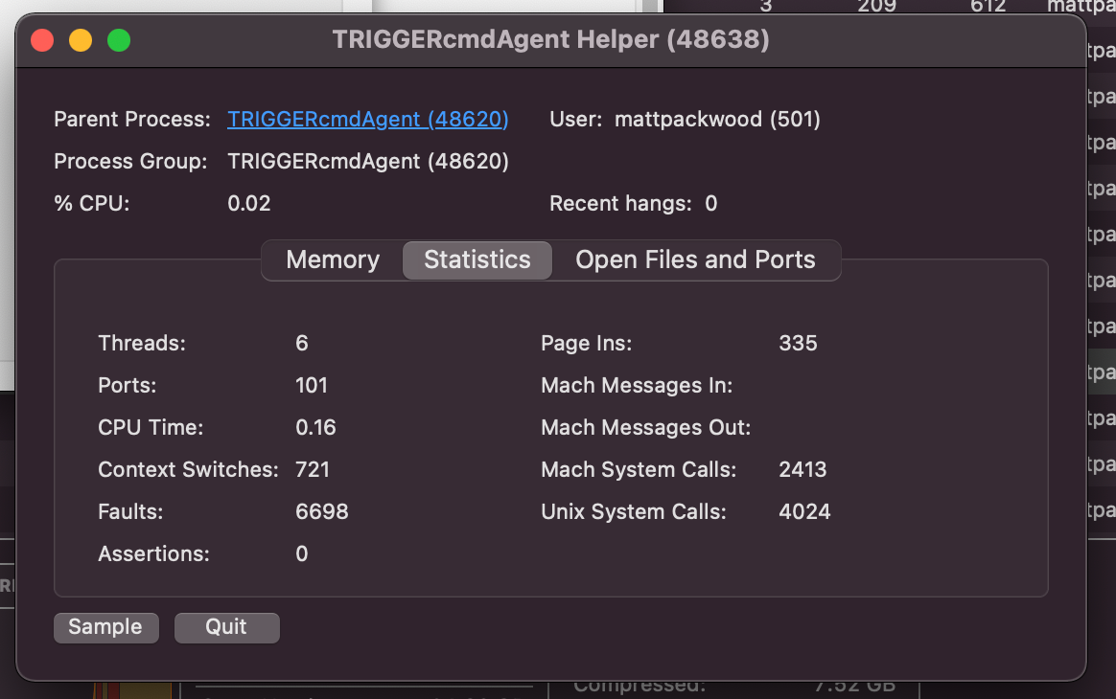Click the Context Switches label

pos(188,469)
